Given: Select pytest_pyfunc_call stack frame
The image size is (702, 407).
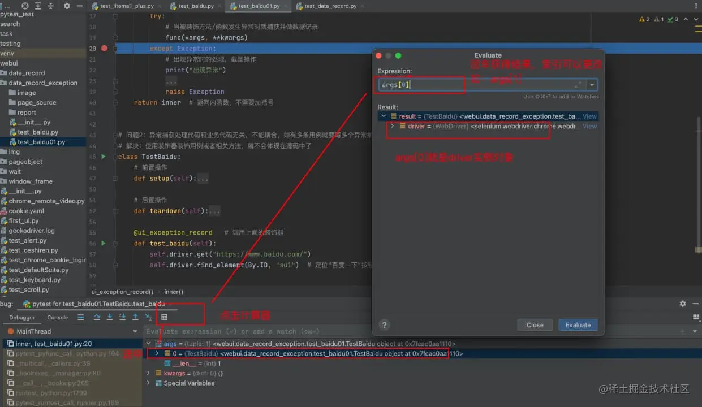Looking at the screenshot, I should click(72, 353).
